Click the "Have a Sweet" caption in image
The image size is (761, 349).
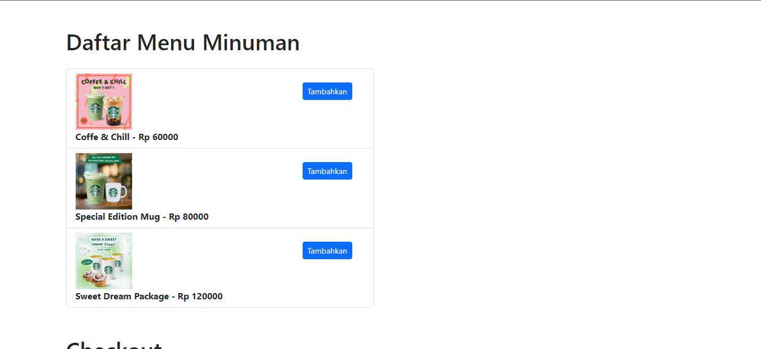[103, 239]
